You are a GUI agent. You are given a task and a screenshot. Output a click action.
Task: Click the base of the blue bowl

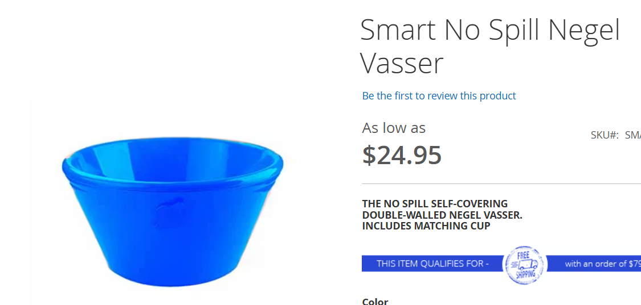171,278
